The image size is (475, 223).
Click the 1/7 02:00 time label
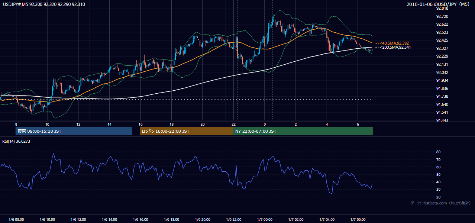click(x=295, y=220)
